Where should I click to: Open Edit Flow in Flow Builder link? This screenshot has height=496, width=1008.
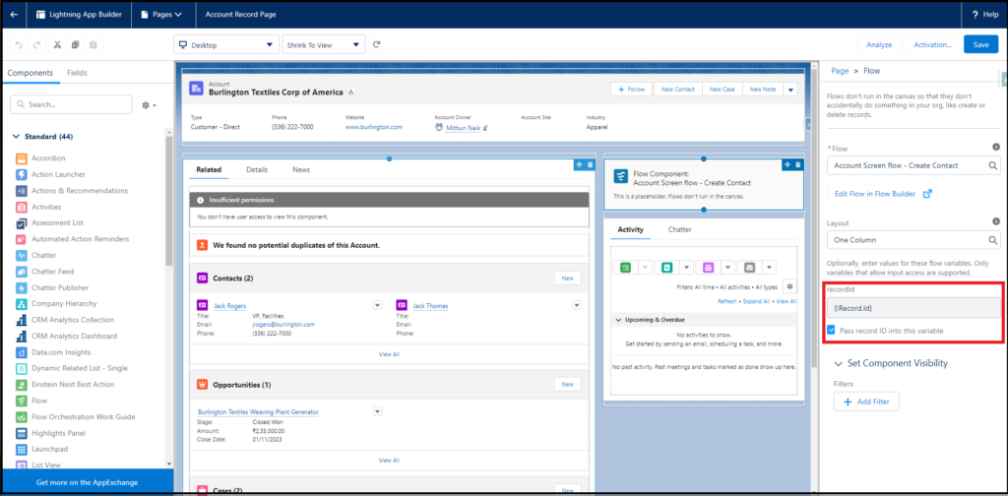(x=881, y=194)
